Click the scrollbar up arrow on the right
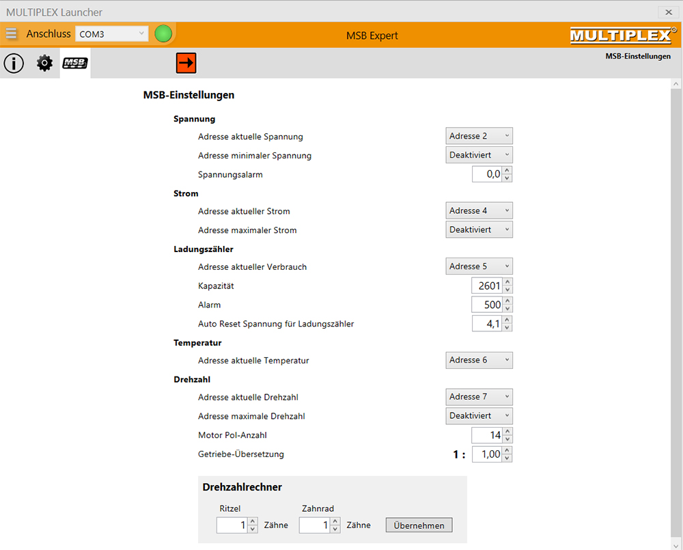The image size is (683, 550). coord(677,83)
